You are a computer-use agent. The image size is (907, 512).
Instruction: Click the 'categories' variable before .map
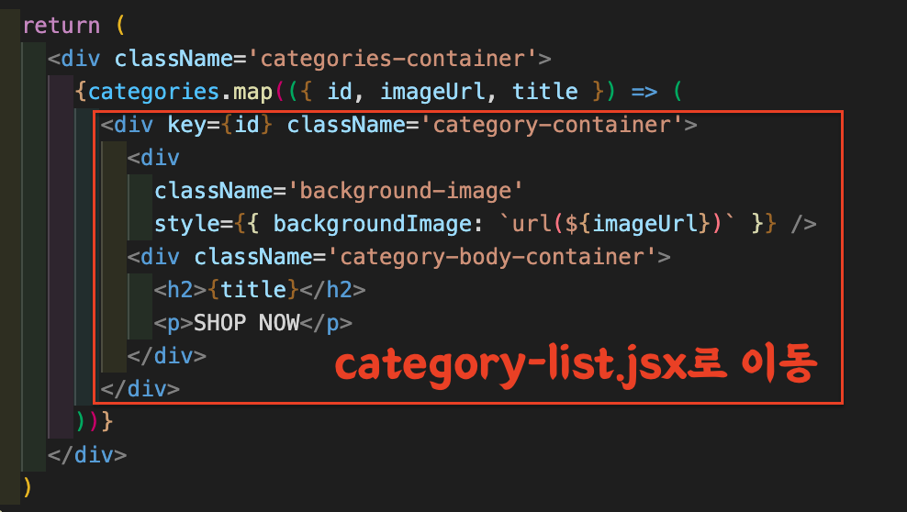coord(153,92)
